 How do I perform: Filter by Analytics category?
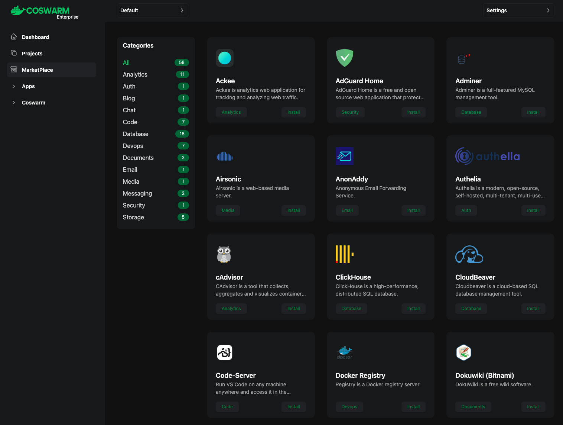(156, 74)
